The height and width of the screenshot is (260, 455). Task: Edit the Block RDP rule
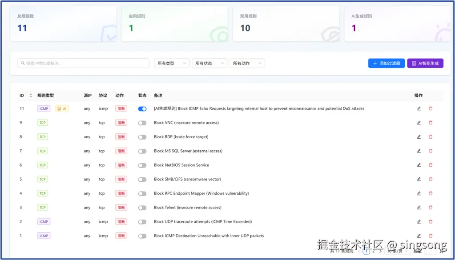(419, 137)
